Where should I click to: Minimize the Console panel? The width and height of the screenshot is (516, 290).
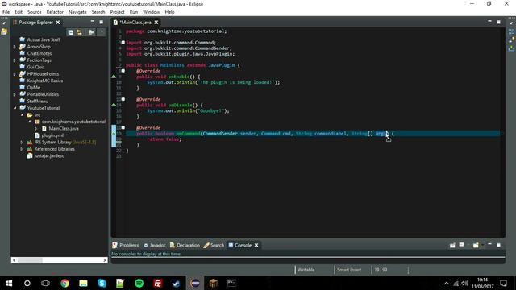[489, 245]
